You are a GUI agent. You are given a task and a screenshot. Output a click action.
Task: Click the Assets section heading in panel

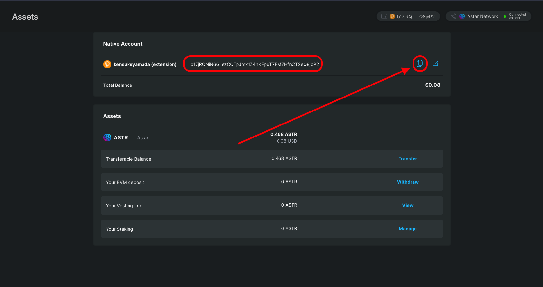(x=112, y=116)
